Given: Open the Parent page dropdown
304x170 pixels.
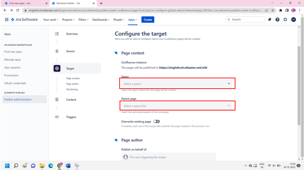Looking at the screenshot, I should 177,106.
